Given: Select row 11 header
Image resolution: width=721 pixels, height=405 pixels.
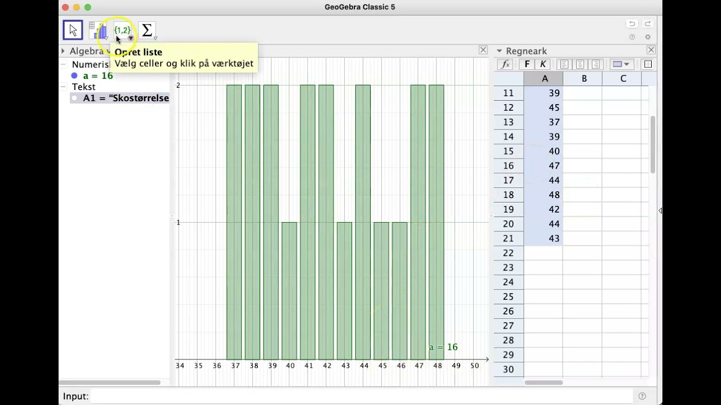Looking at the screenshot, I should coord(509,93).
